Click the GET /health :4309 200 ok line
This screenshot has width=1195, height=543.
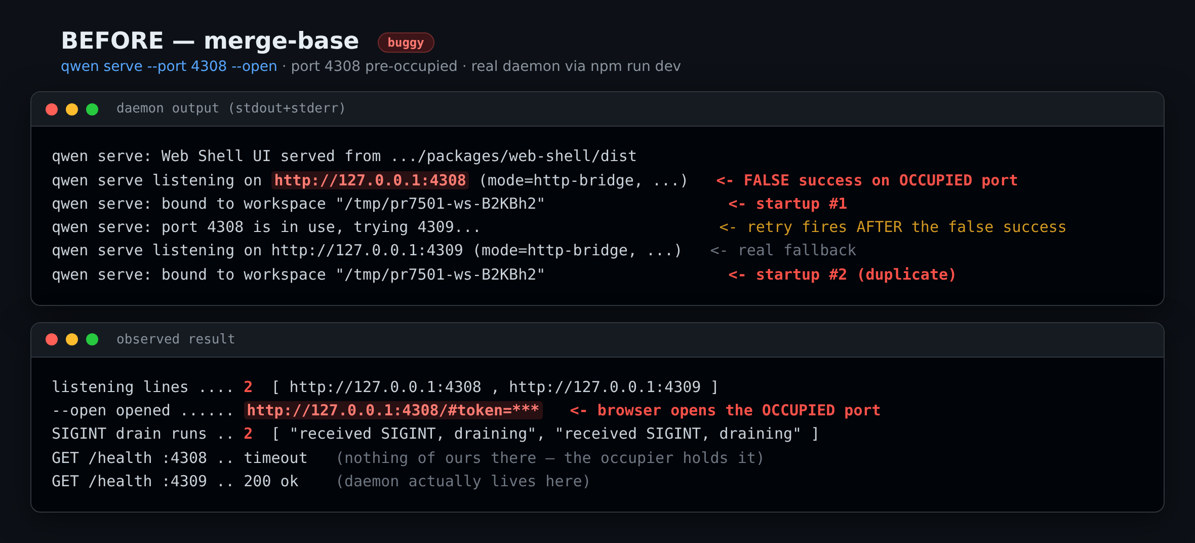click(x=175, y=481)
